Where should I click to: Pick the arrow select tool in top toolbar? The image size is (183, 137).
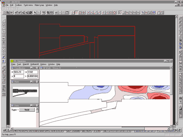point(35,12)
